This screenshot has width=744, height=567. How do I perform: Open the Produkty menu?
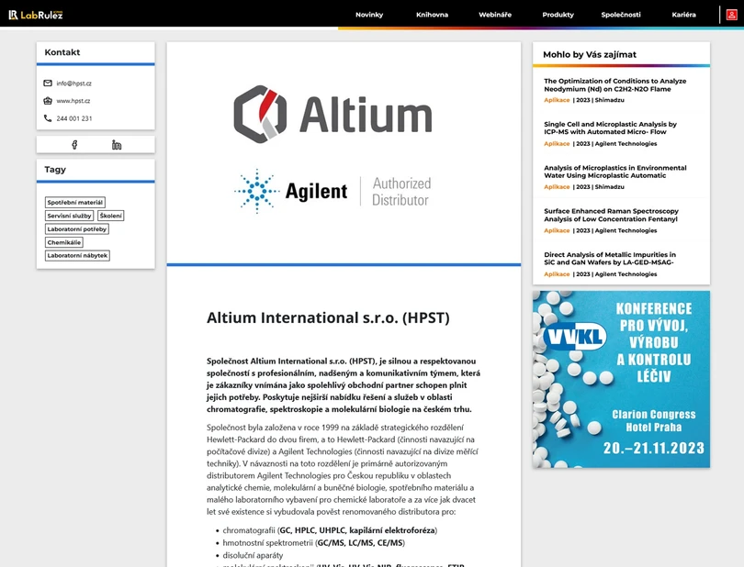558,14
